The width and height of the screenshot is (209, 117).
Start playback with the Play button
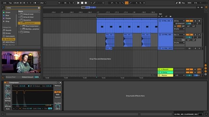click(78, 3)
